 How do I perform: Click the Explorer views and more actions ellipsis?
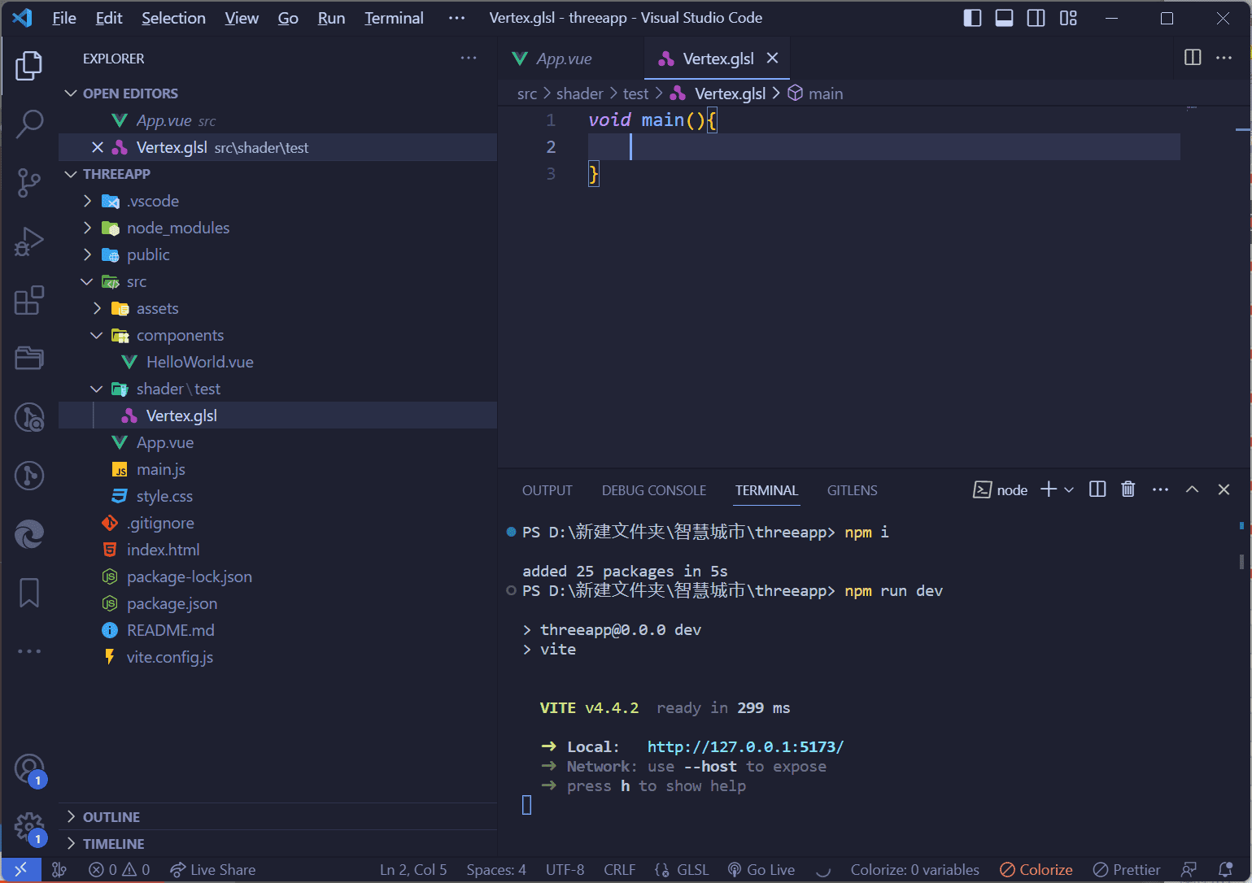[469, 58]
